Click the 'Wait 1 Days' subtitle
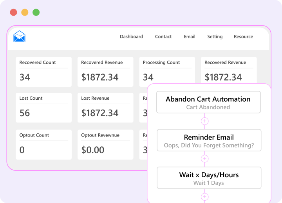The image size is (282, 203). click(x=209, y=183)
